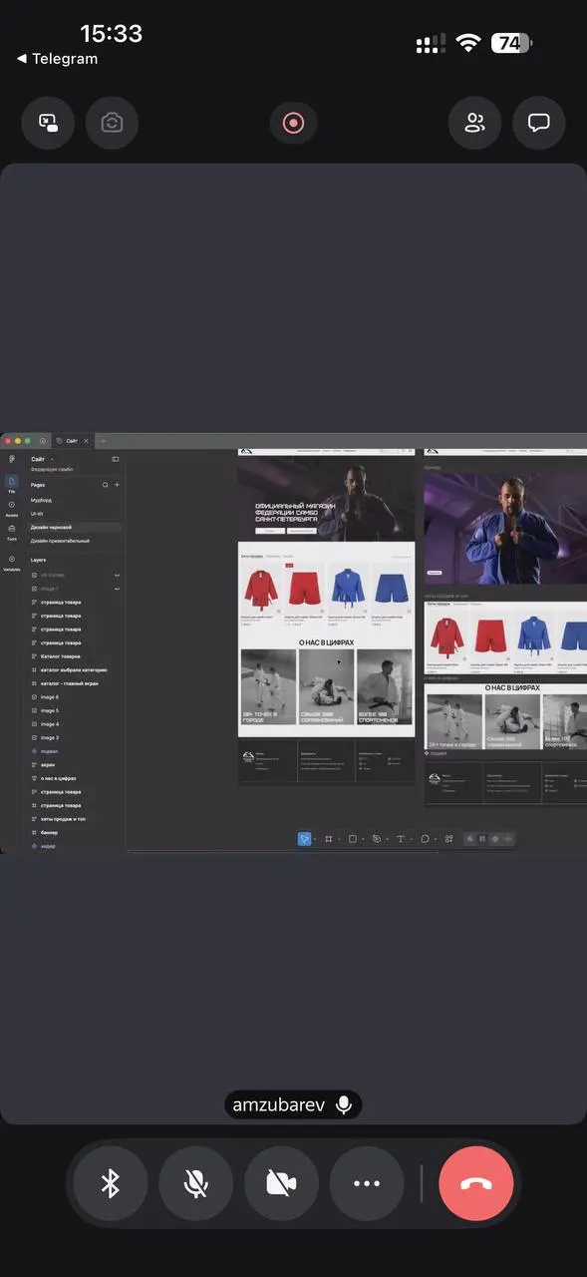Open the shape tool dropdown arrow
The image size is (587, 1277).
[363, 839]
